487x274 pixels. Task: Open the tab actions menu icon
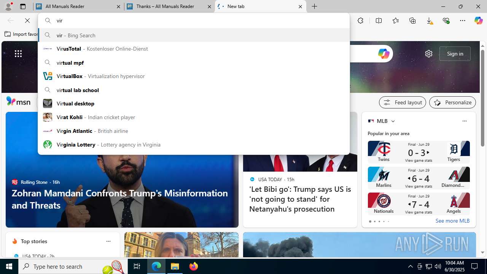click(x=23, y=6)
